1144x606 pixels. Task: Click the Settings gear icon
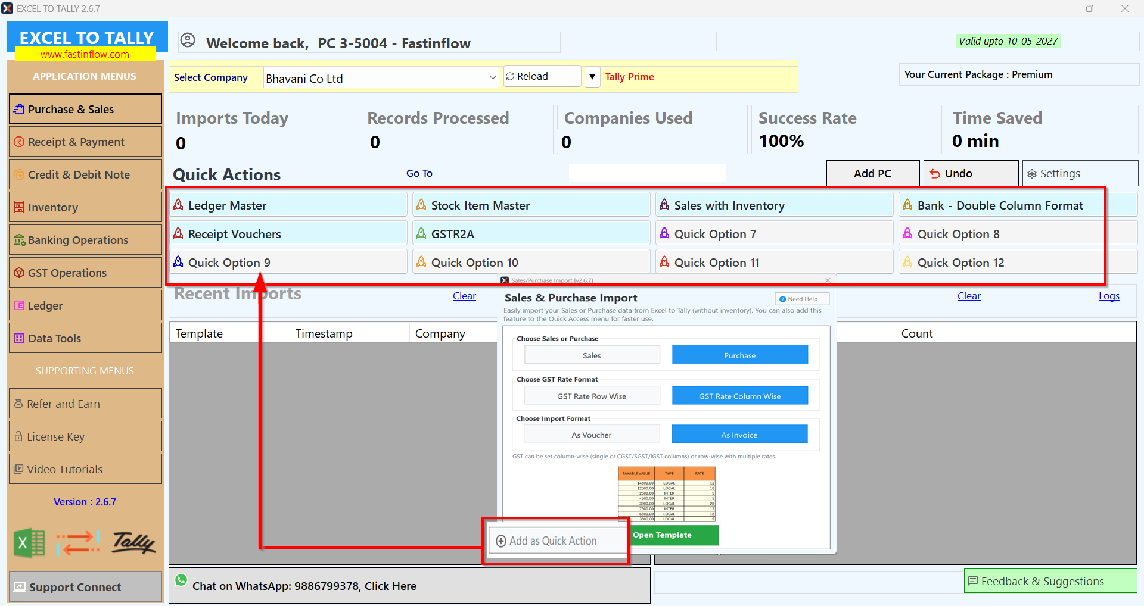click(1032, 174)
